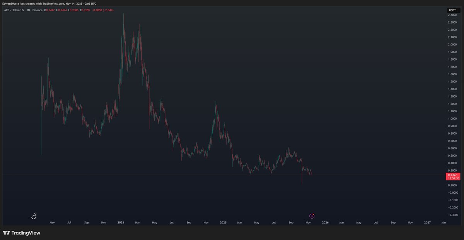Click the 2024 label on time axis
The image size is (464, 240).
click(121, 223)
